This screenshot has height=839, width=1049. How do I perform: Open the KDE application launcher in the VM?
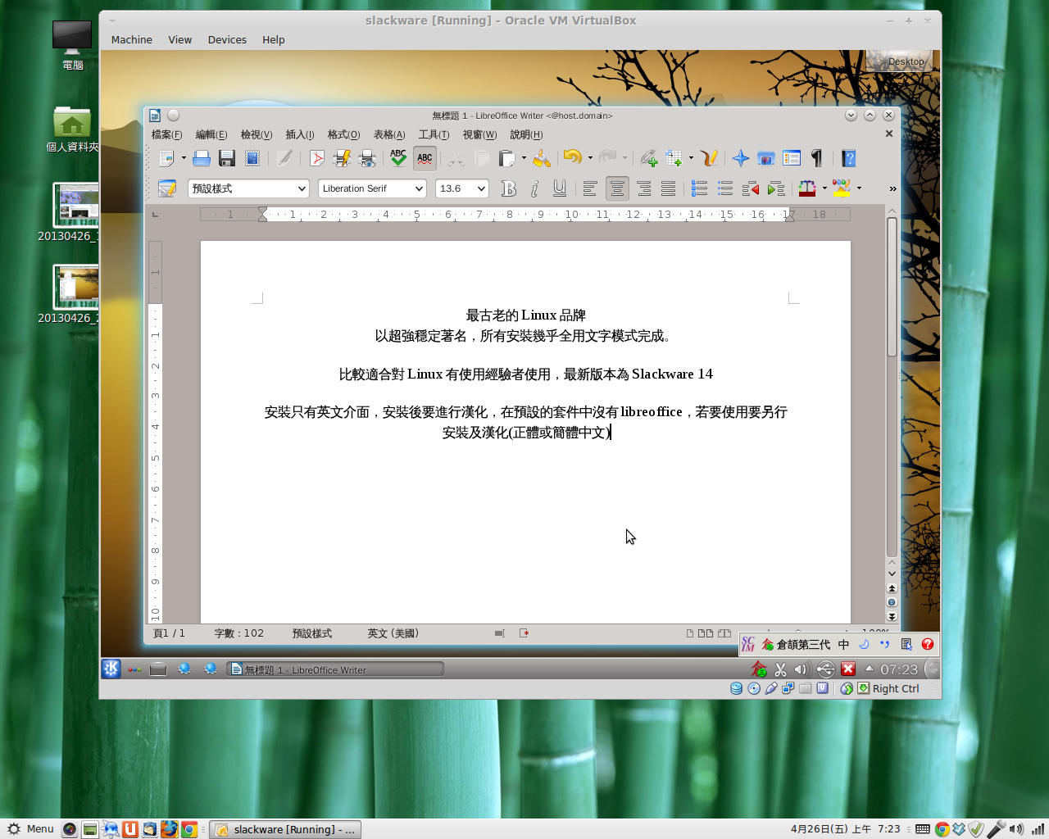111,669
